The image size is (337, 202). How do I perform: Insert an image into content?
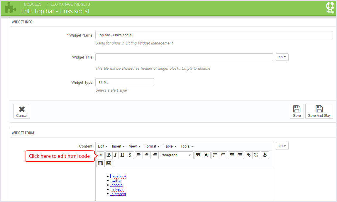tap(109, 163)
